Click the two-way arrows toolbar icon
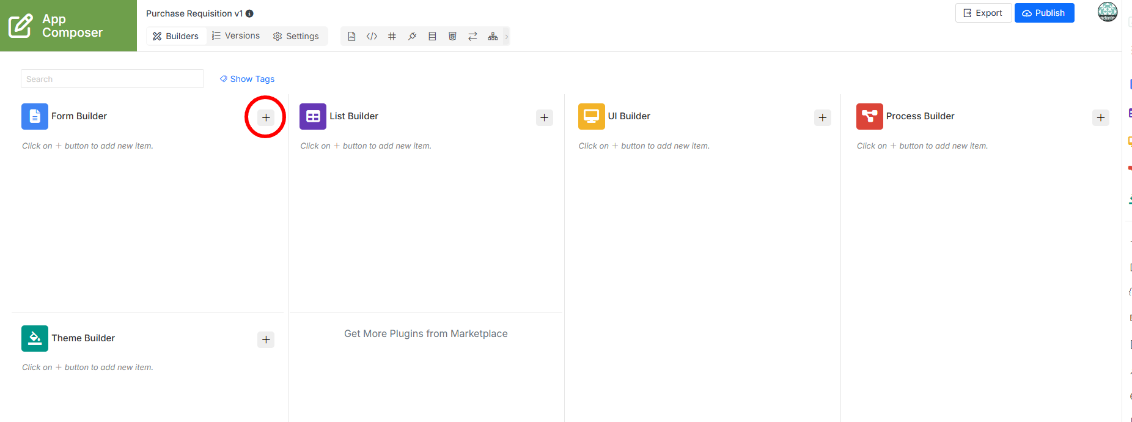This screenshot has width=1132, height=422. [x=472, y=37]
